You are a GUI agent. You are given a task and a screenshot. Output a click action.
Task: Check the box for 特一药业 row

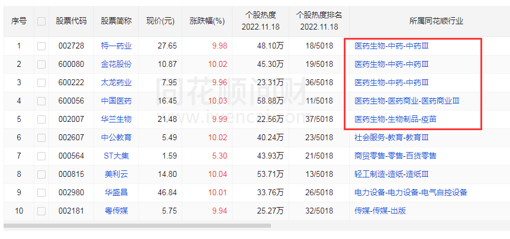tap(41, 46)
